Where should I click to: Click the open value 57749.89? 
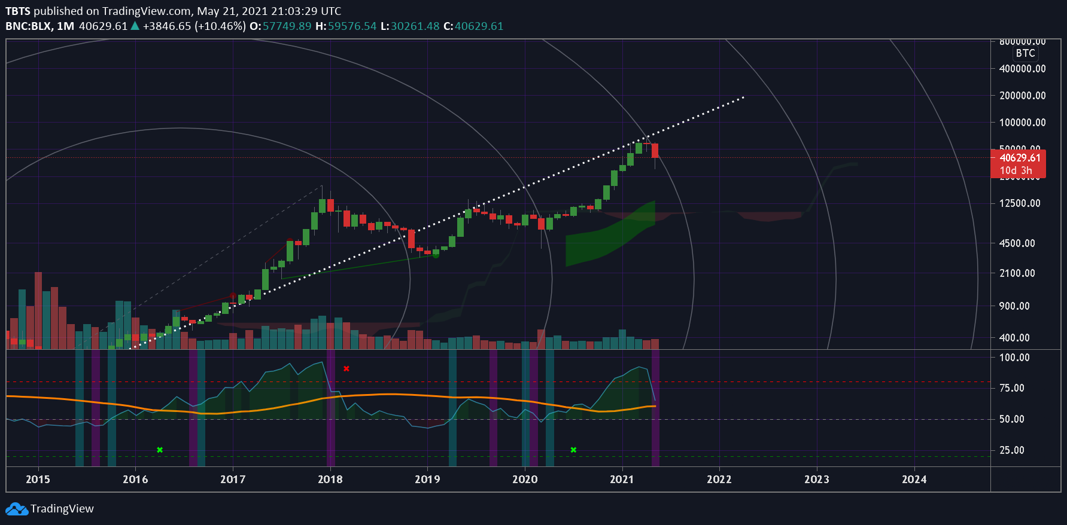click(x=287, y=26)
